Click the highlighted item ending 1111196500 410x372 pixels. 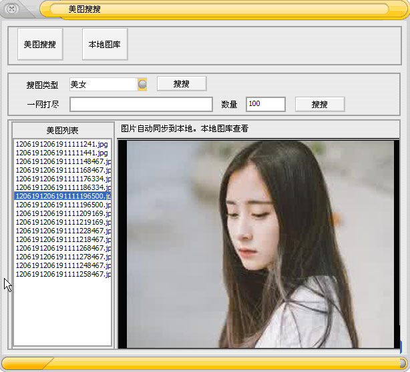point(63,196)
